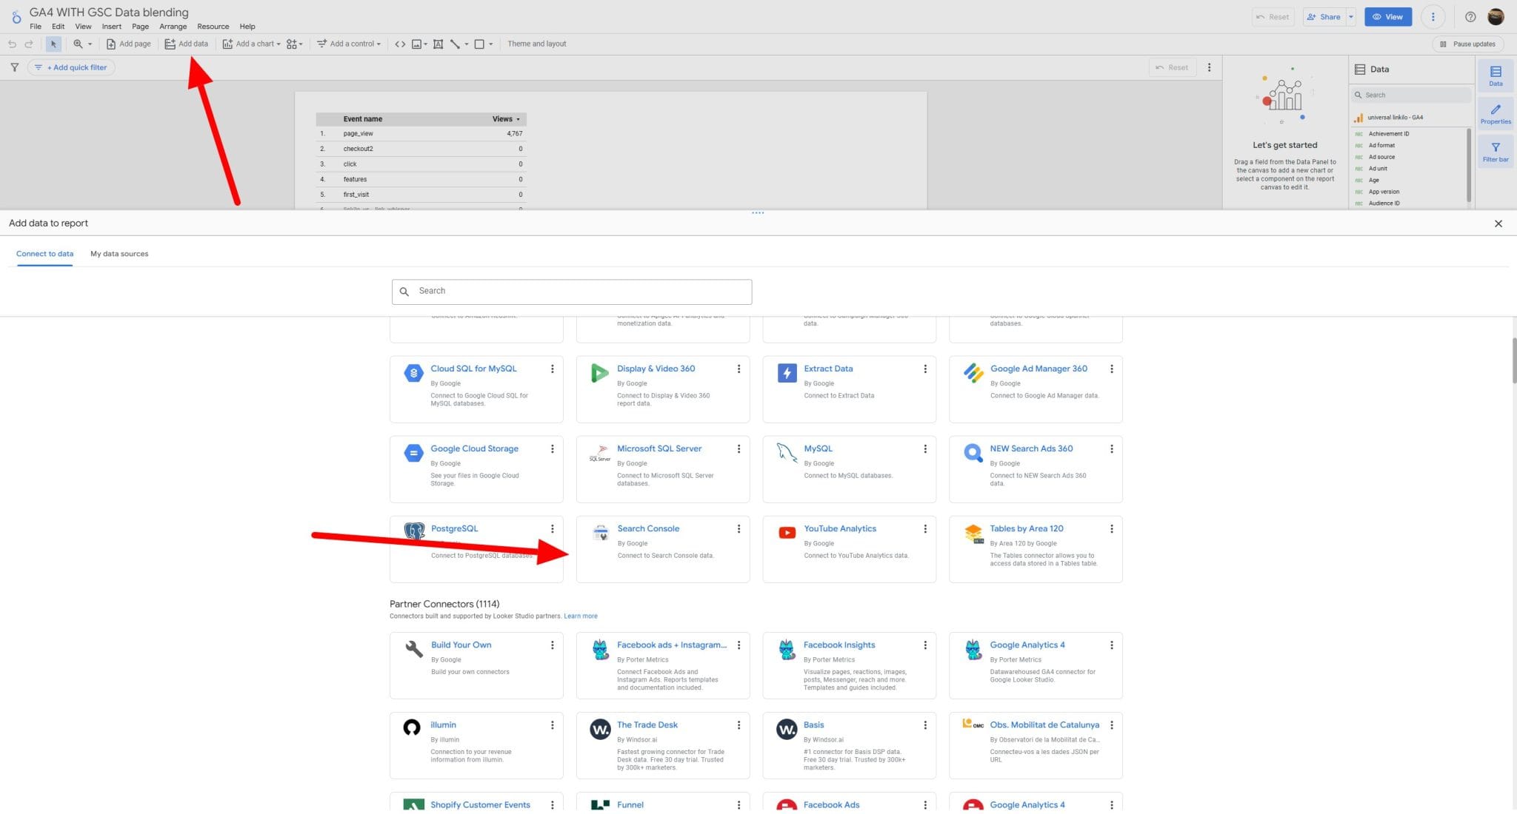Click the Line drawing tool icon

coord(456,44)
